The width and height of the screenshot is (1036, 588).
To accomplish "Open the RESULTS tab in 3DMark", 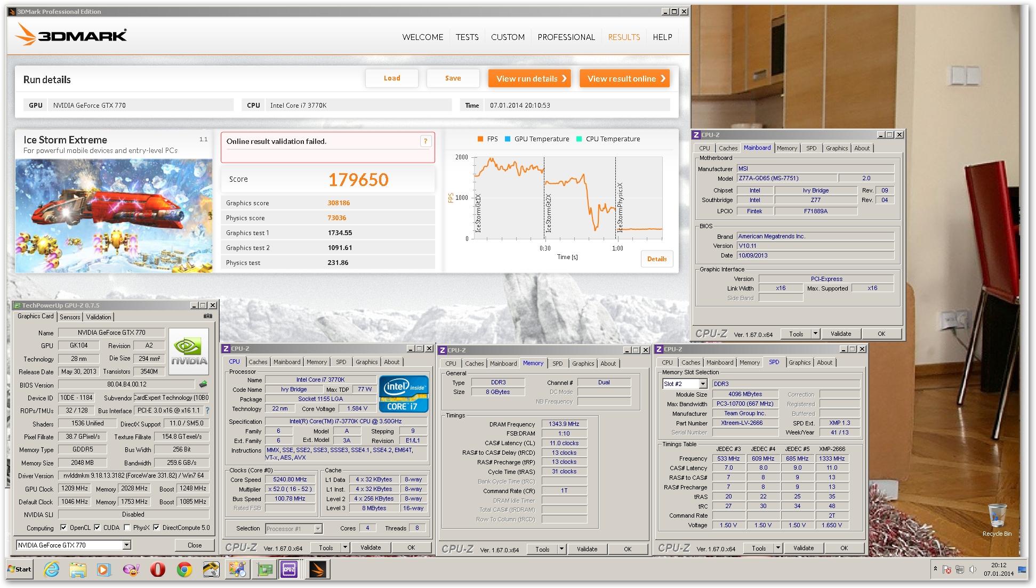I will [624, 37].
